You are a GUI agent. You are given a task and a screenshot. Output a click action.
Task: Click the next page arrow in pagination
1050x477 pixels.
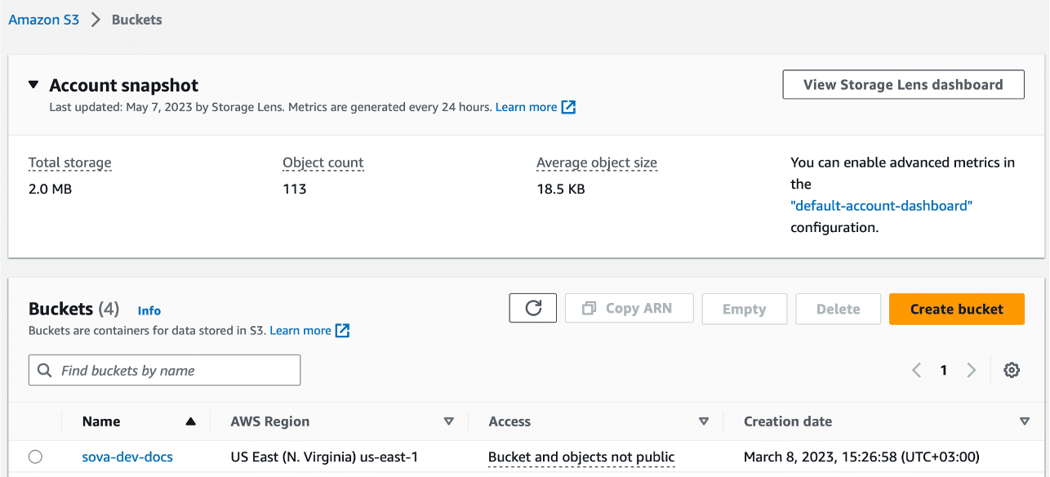971,371
